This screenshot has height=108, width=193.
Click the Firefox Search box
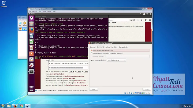tap(119, 20)
